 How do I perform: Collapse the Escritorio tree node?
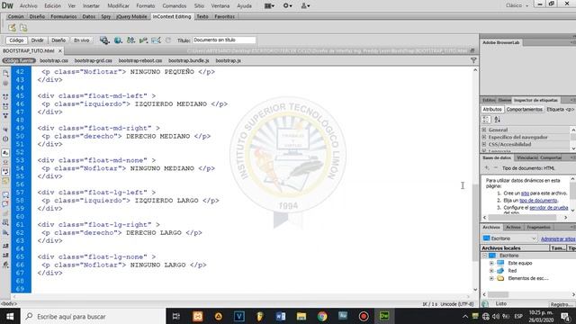(484, 256)
